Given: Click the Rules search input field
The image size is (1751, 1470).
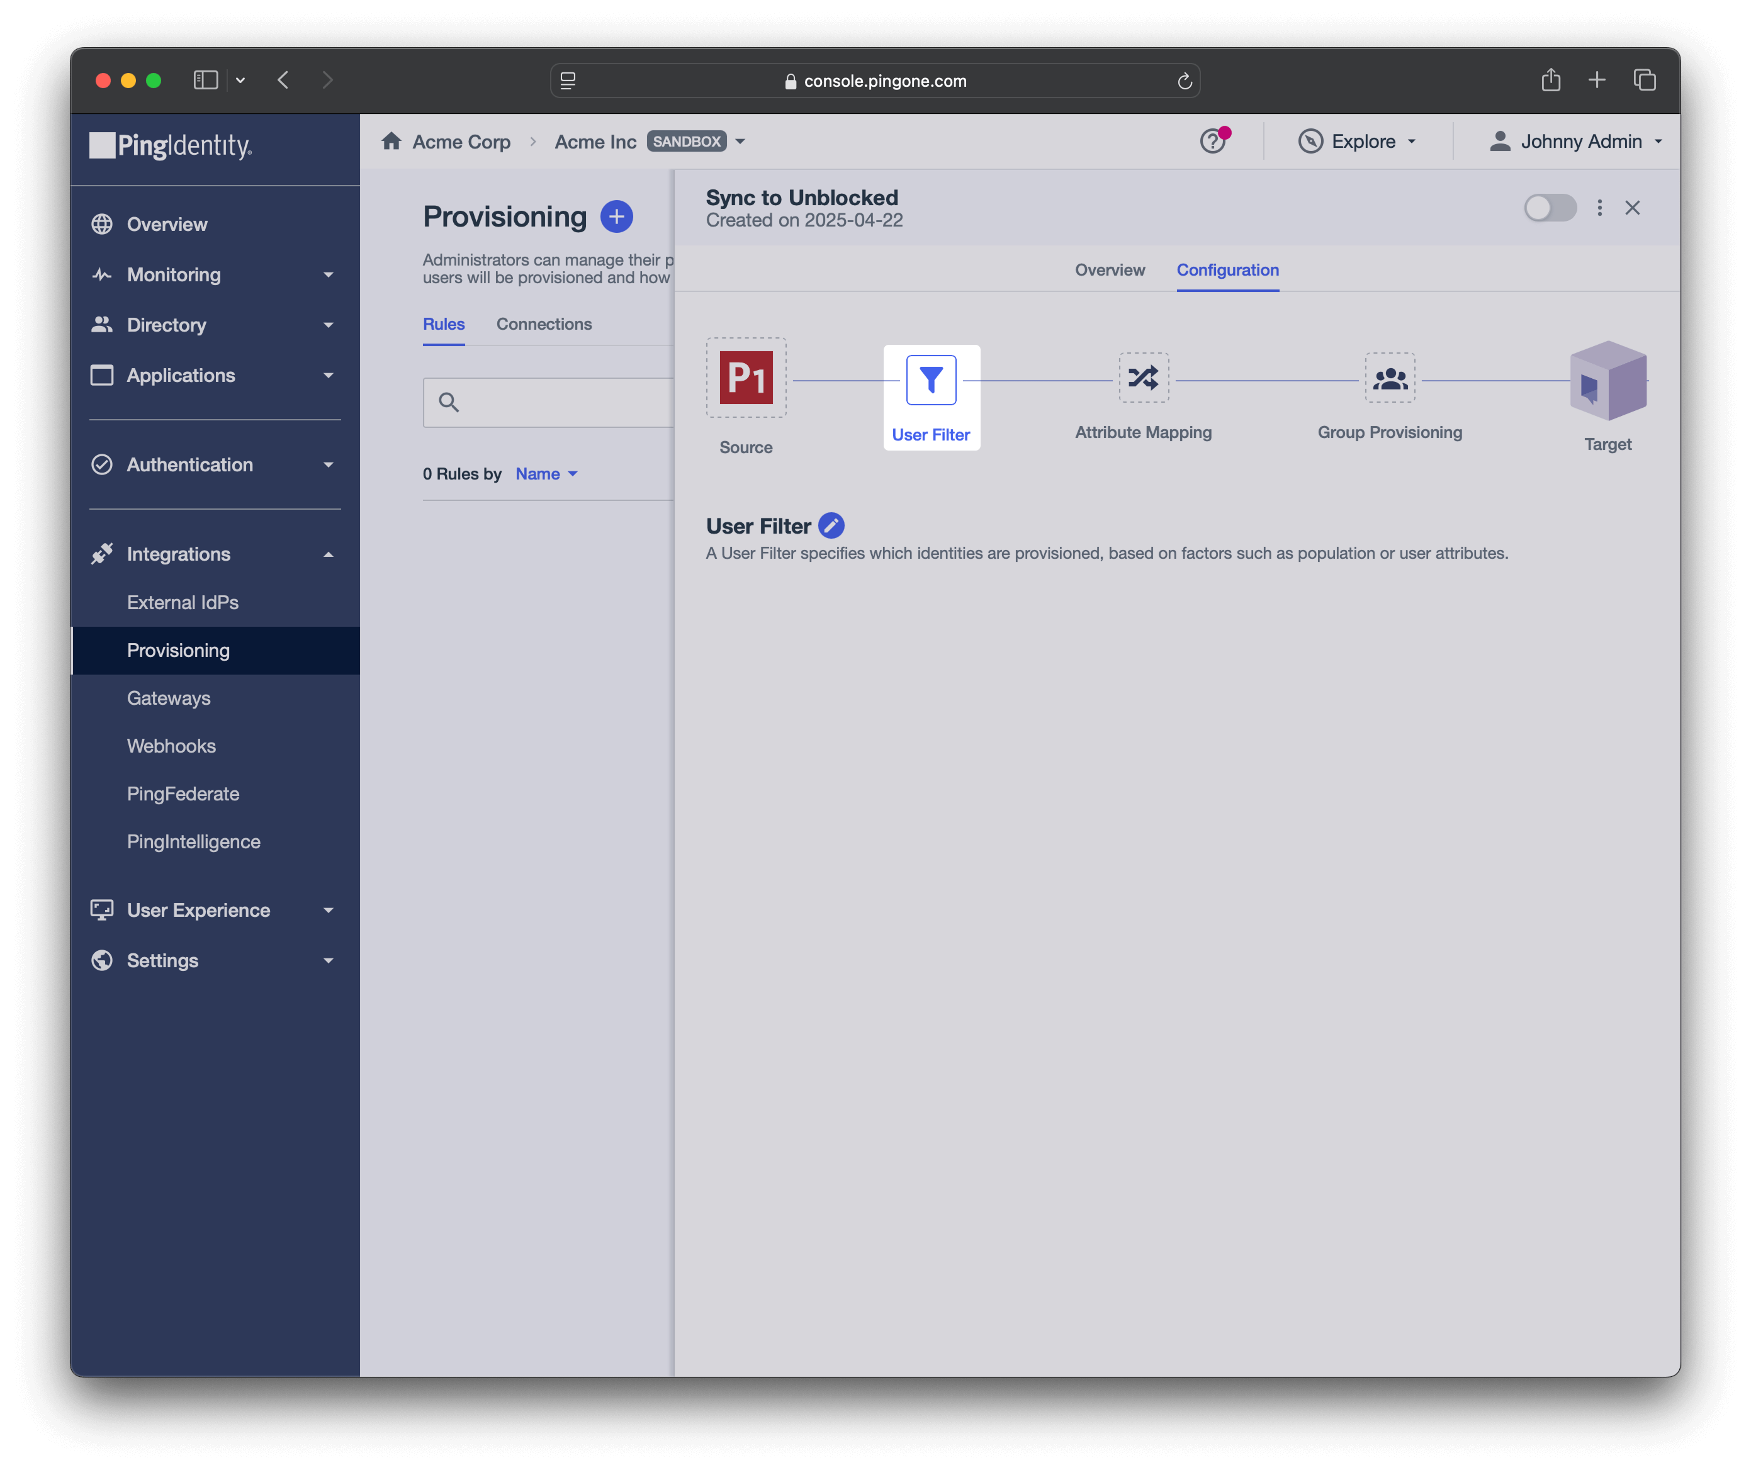Looking at the screenshot, I should click(549, 403).
